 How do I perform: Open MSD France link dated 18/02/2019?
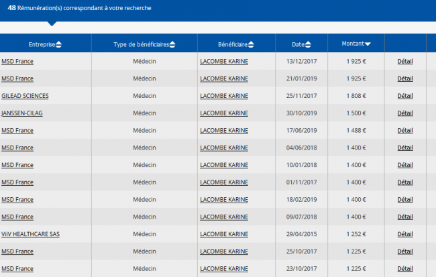pyautogui.click(x=17, y=200)
